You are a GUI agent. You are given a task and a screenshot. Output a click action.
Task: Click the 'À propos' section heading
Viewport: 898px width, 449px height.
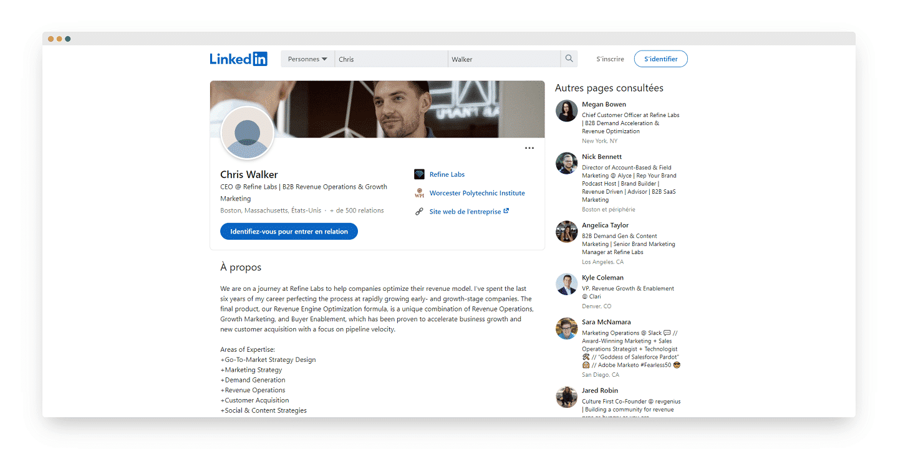click(241, 267)
